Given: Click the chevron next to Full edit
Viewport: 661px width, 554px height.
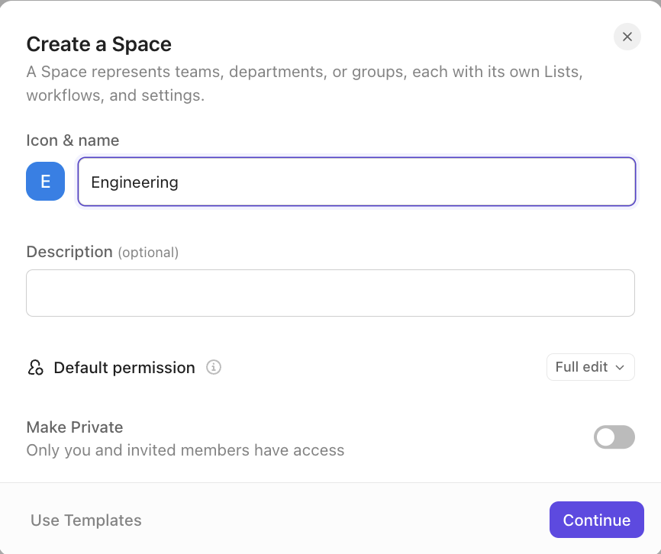Looking at the screenshot, I should 620,367.
